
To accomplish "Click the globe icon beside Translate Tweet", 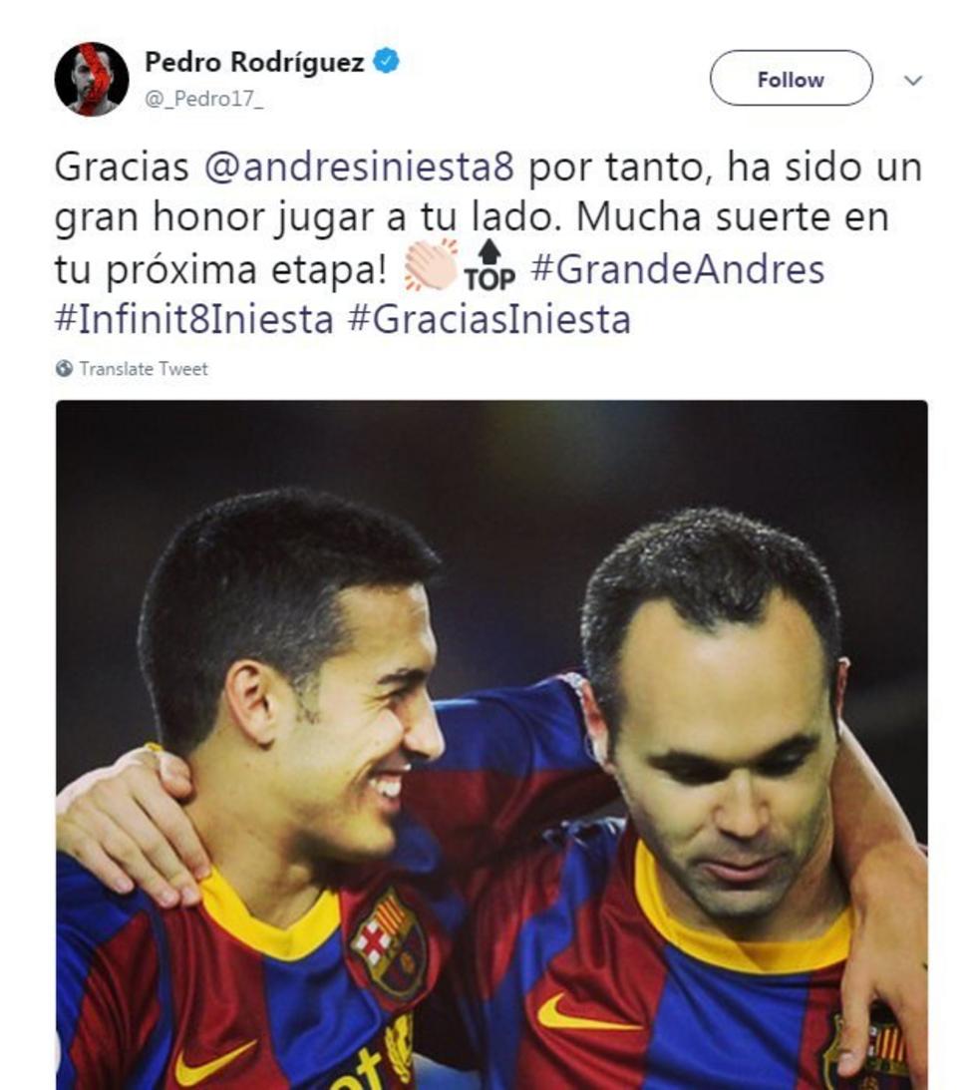I will click(64, 368).
